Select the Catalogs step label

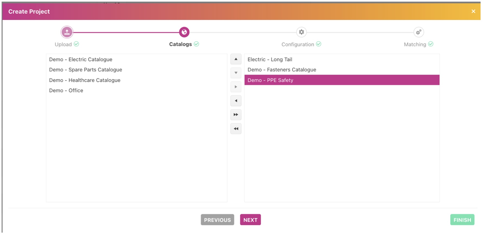pos(181,44)
